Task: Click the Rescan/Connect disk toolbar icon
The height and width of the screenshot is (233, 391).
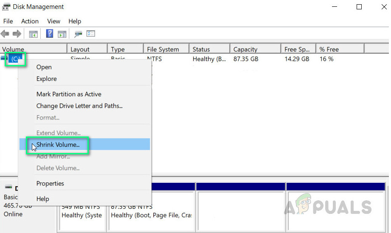Action: [x=78, y=34]
